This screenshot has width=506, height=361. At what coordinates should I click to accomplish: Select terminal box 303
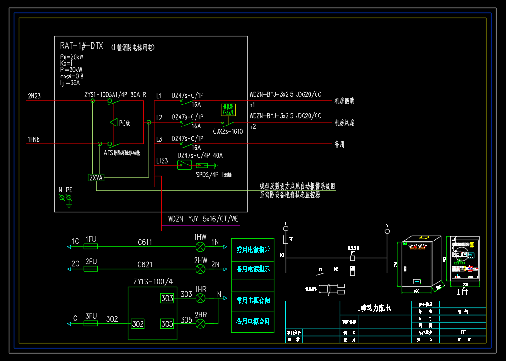pyautogui.click(x=167, y=298)
